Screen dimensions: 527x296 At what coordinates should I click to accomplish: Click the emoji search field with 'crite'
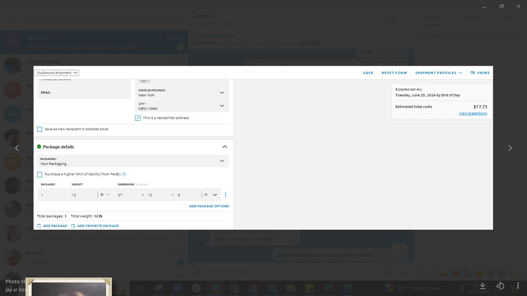[x=470, y=36]
